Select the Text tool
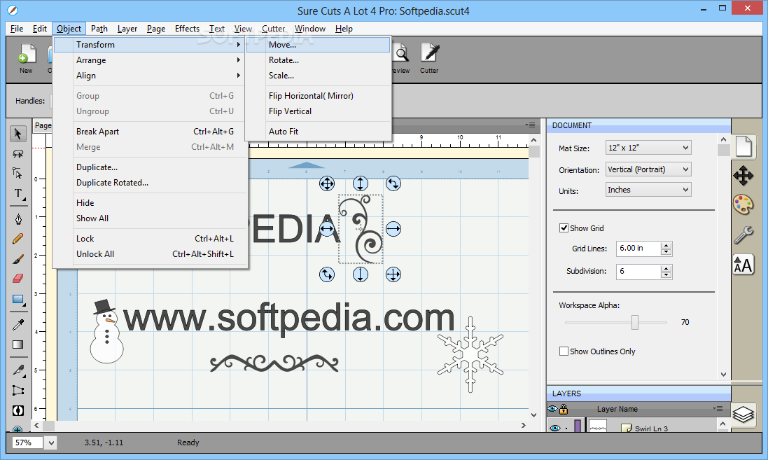768x460 pixels. pos(18,193)
